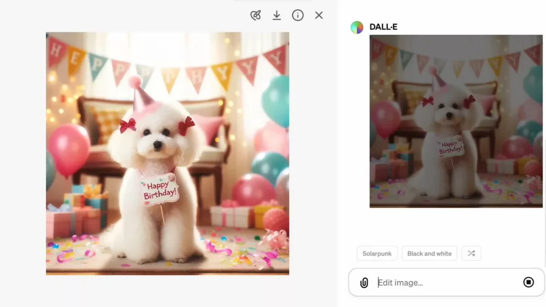Open the poodle thumbnail in chat
Image resolution: width=546 pixels, height=307 pixels.
point(456,121)
